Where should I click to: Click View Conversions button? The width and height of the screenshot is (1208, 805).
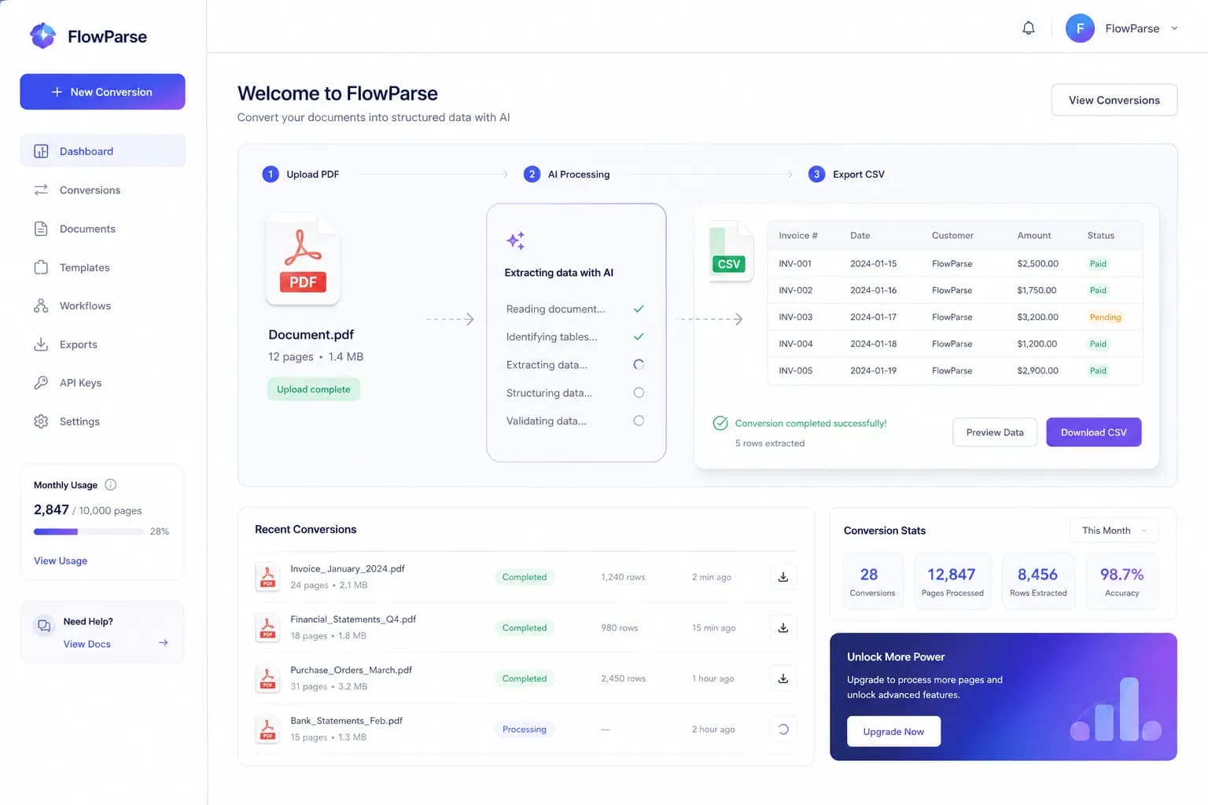[x=1114, y=100]
